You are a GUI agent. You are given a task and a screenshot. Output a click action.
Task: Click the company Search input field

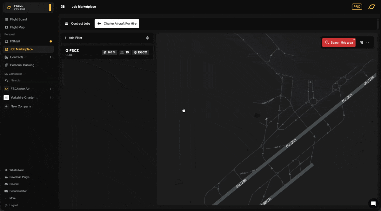29,81
